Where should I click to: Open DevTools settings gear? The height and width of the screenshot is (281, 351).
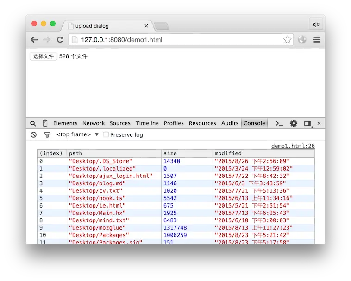click(294, 123)
